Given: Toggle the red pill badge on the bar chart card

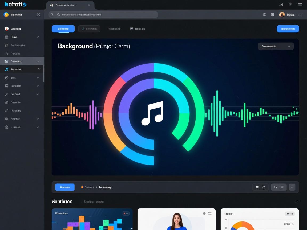Looking at the screenshot, I should pos(126,213).
